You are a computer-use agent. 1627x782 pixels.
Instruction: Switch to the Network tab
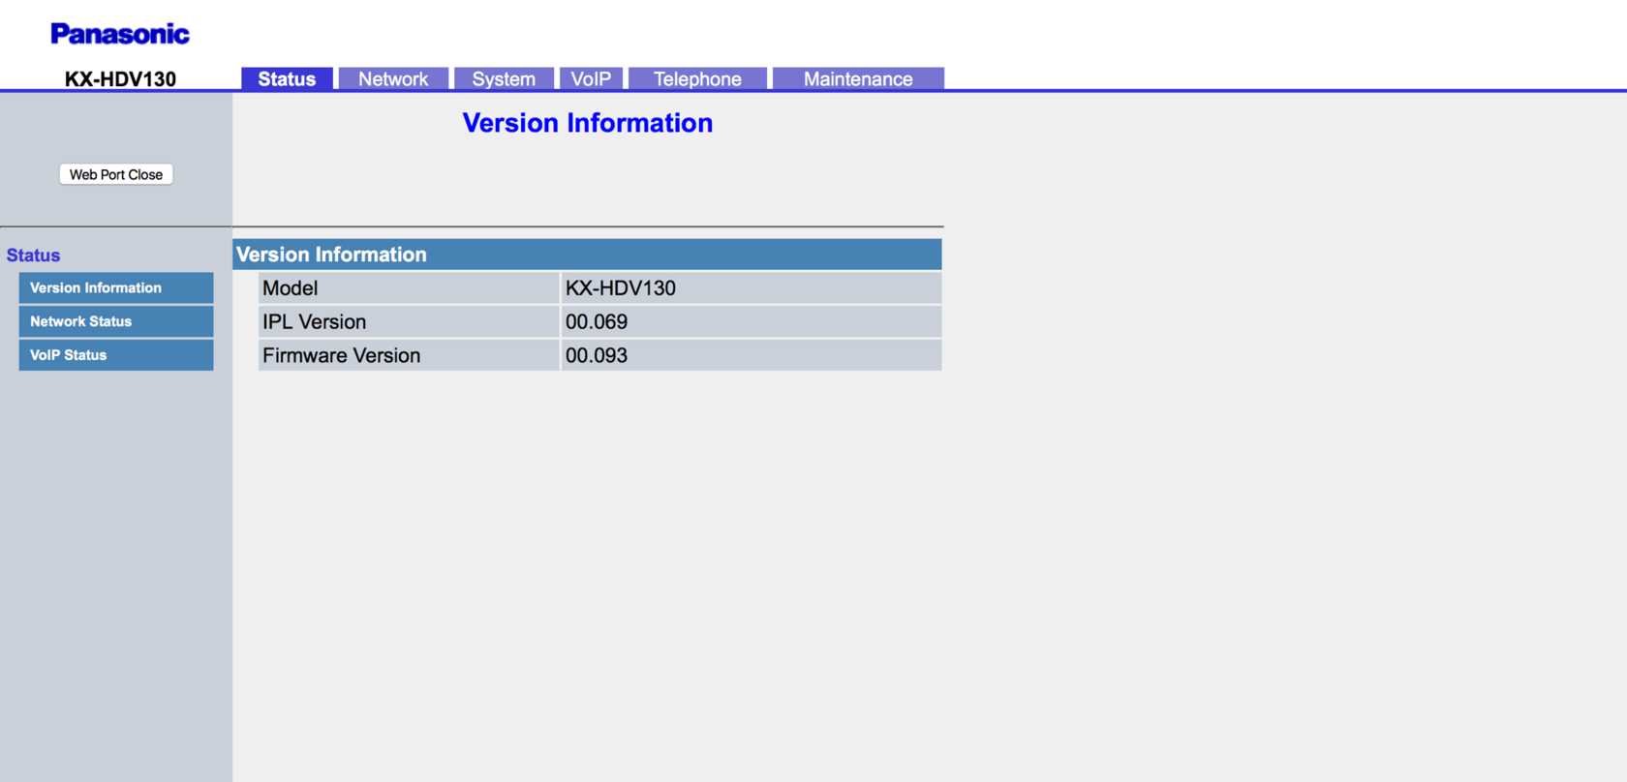[x=393, y=78]
